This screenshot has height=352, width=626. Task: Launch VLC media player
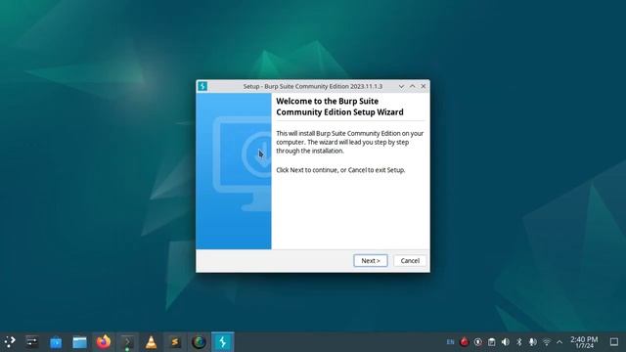(x=151, y=342)
